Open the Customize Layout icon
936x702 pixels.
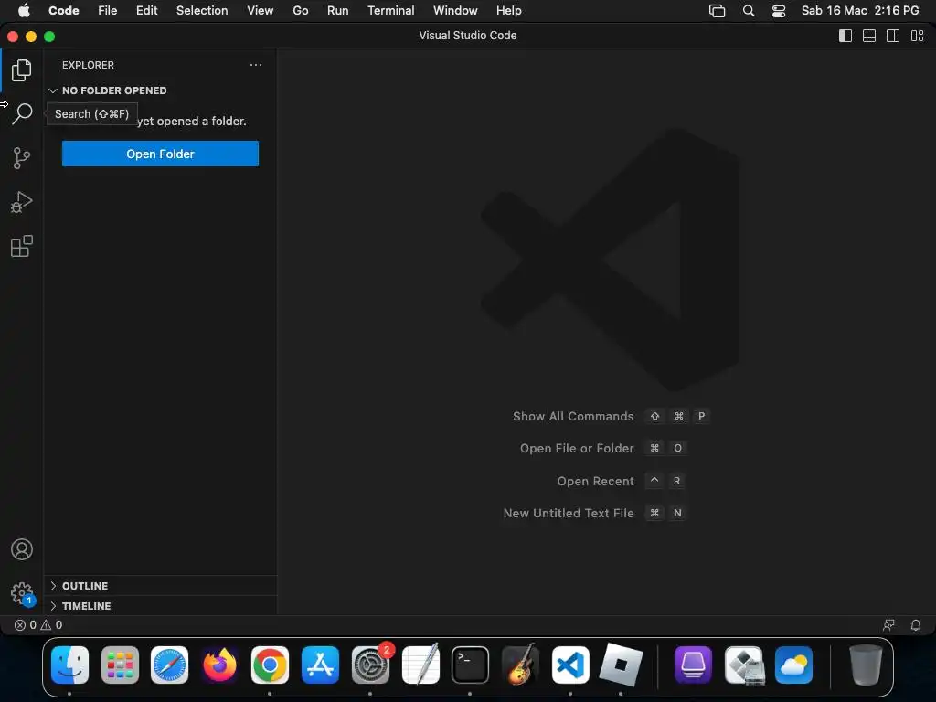coord(917,36)
